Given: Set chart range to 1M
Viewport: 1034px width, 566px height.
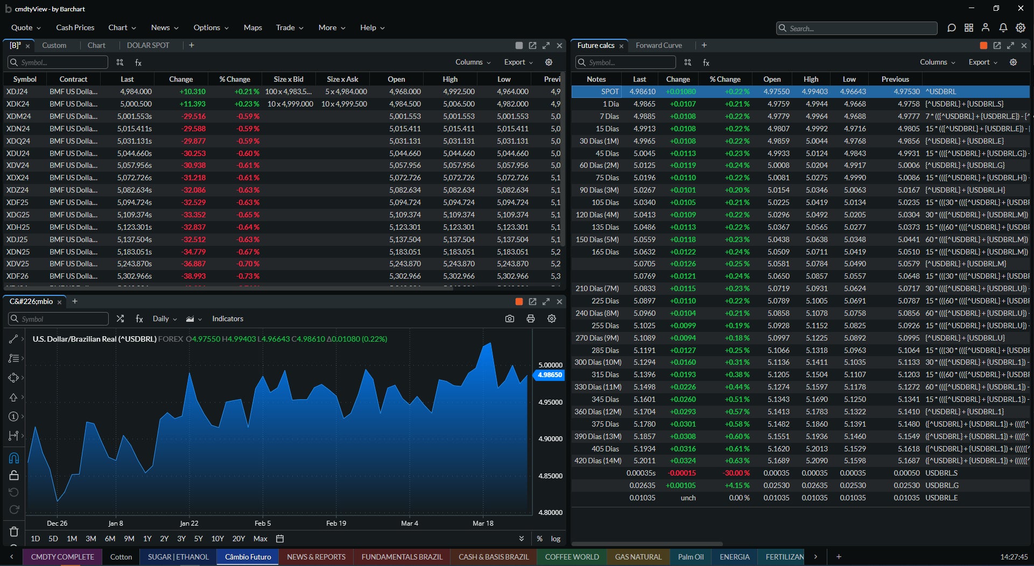Looking at the screenshot, I should point(72,539).
